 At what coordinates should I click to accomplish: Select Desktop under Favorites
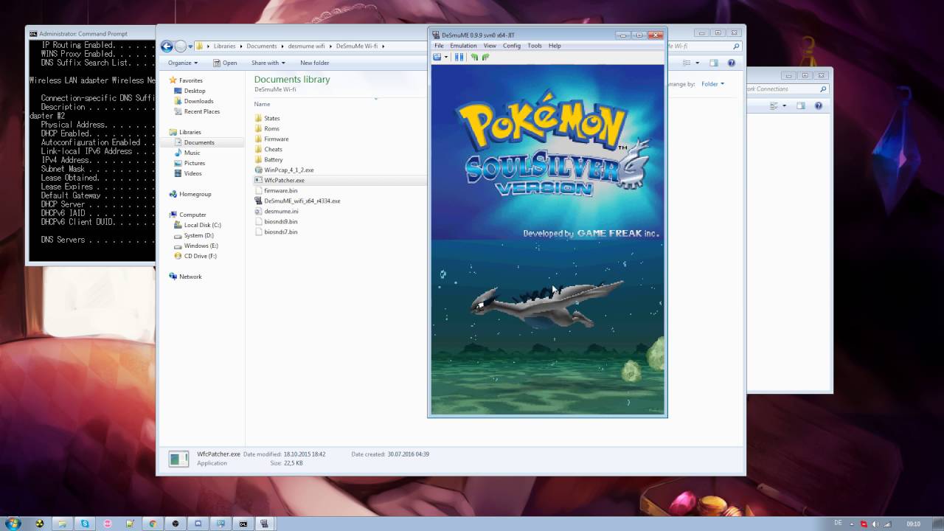[x=195, y=91]
